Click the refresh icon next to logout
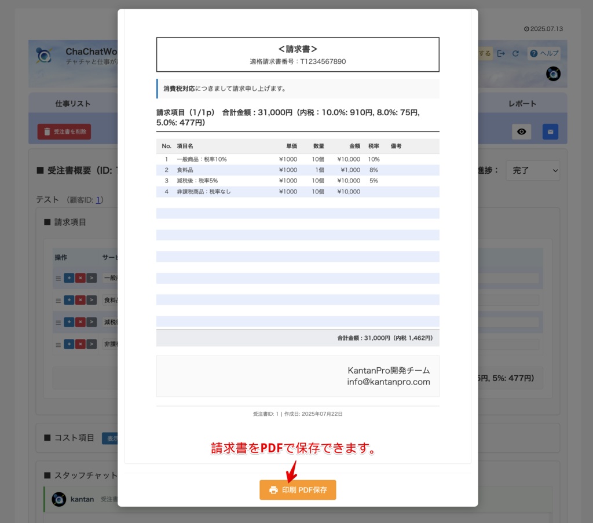This screenshot has width=593, height=523. (x=515, y=53)
